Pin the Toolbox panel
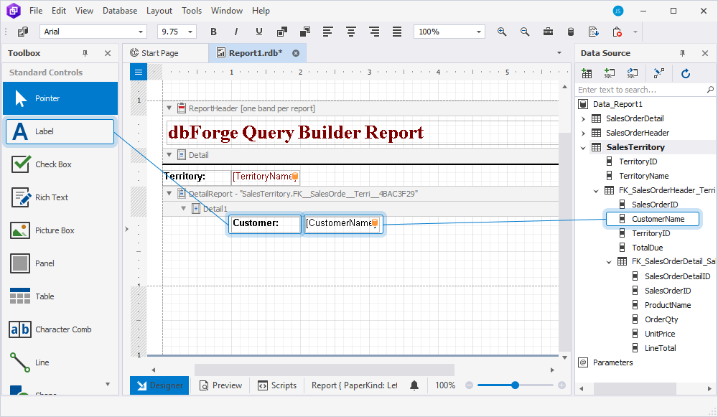The height and width of the screenshot is (417, 718). (85, 53)
